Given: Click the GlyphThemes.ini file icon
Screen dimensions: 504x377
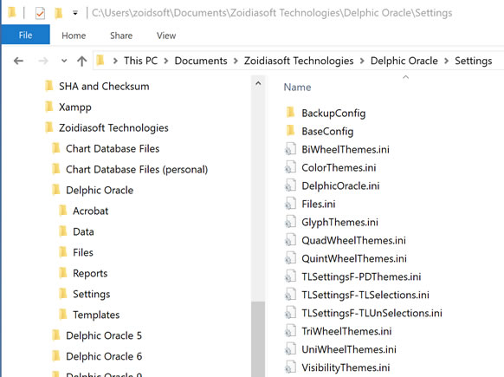Looking at the screenshot, I should tap(290, 222).
